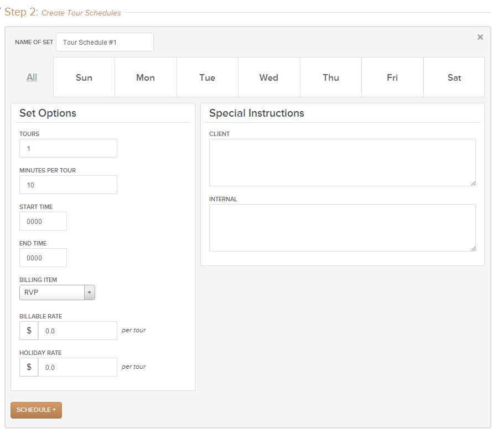Image resolution: width=498 pixels, height=434 pixels.
Task: Select All days link
Action: 32,77
